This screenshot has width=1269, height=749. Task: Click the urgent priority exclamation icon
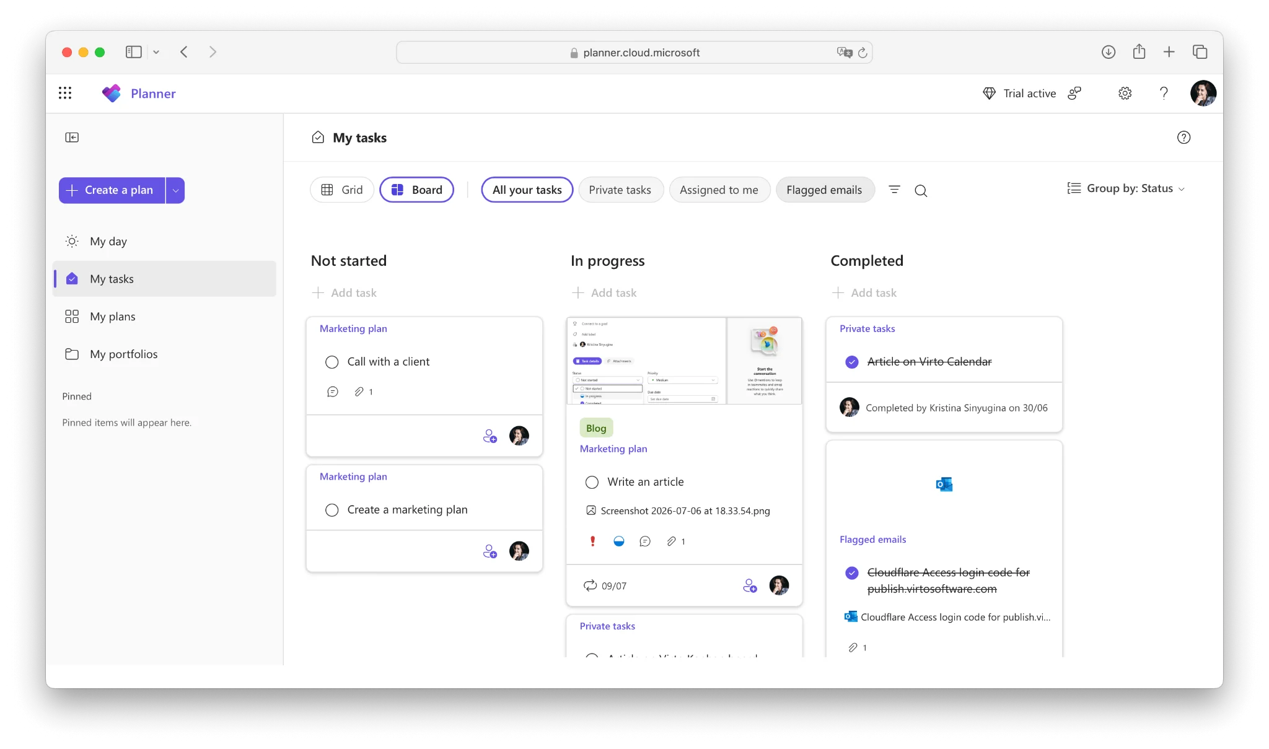point(592,541)
